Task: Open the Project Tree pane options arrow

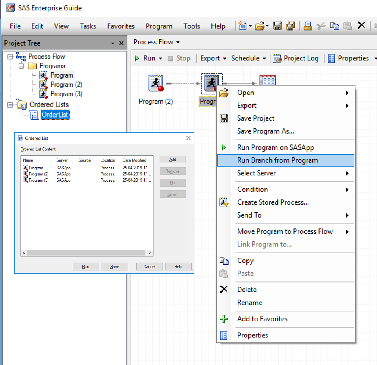Action: [x=113, y=43]
